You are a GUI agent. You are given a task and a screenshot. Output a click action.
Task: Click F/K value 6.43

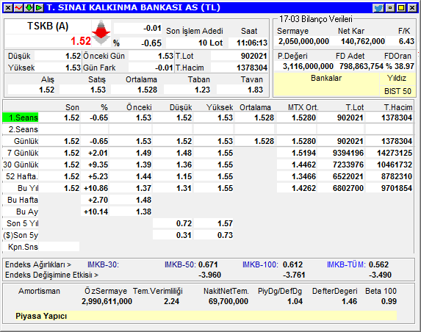tap(406, 41)
